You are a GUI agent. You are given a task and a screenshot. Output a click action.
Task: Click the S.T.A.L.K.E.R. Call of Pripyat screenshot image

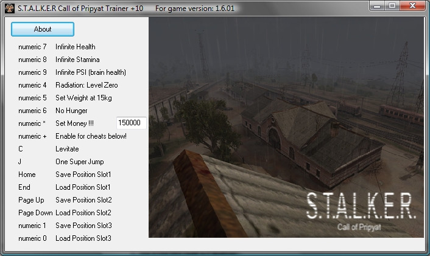(x=286, y=127)
